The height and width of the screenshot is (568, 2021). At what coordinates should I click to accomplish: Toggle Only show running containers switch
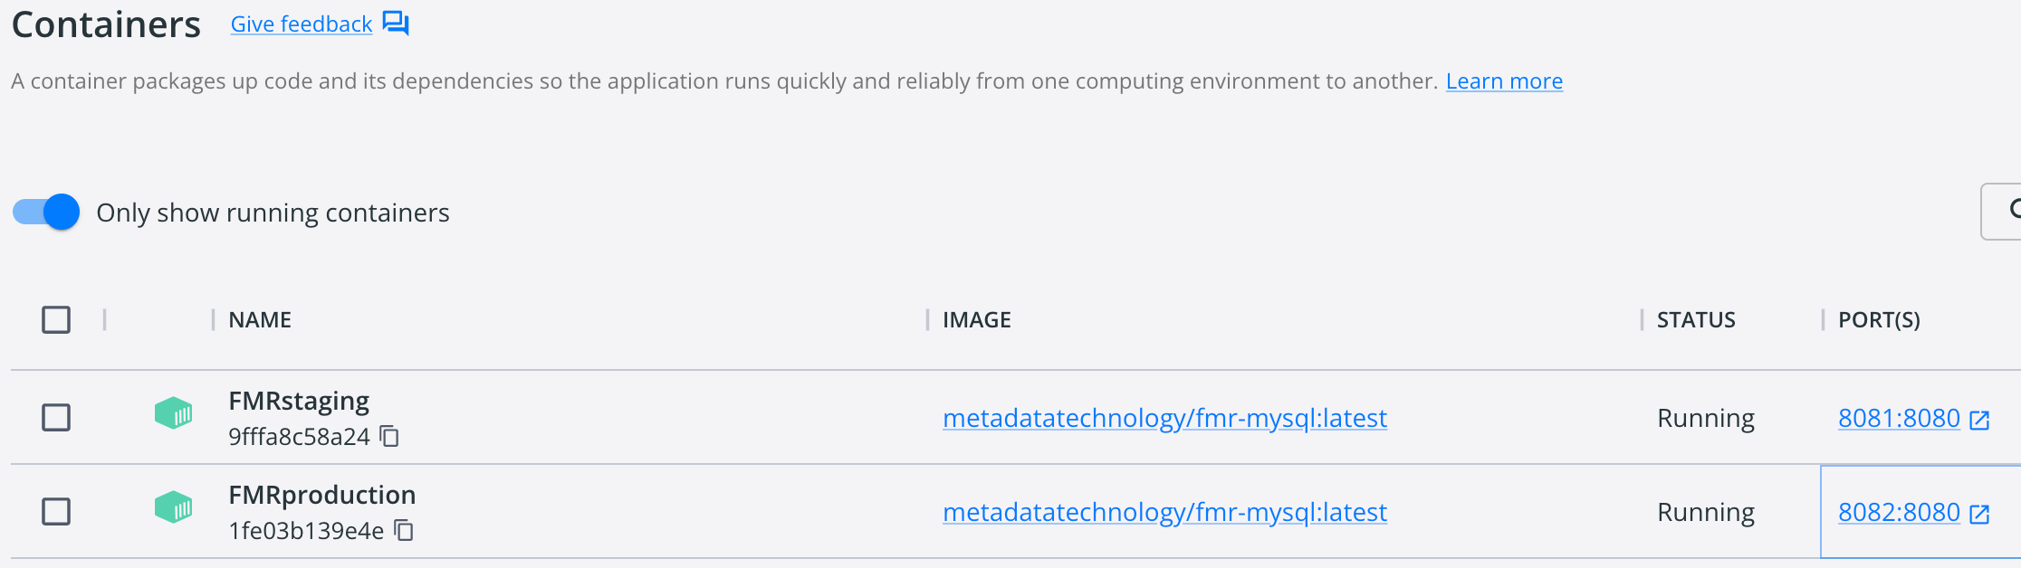pyautogui.click(x=46, y=213)
